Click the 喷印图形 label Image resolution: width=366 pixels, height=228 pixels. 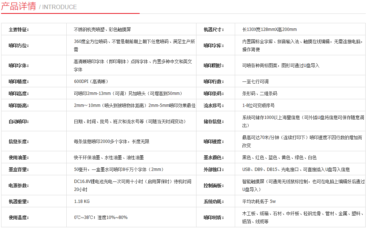tap(214, 65)
